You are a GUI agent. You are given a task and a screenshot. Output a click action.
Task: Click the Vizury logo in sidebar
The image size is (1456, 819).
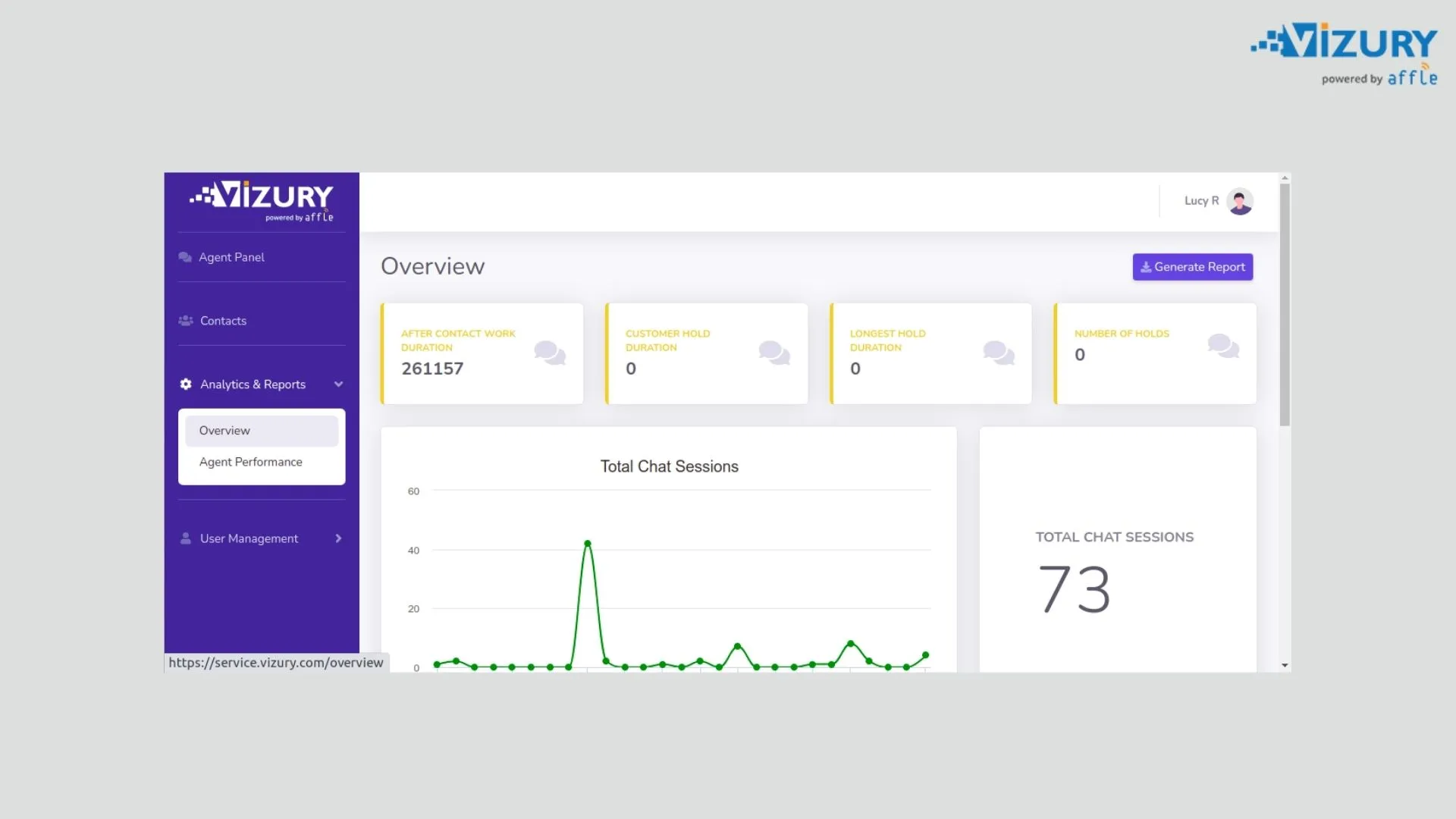point(262,201)
